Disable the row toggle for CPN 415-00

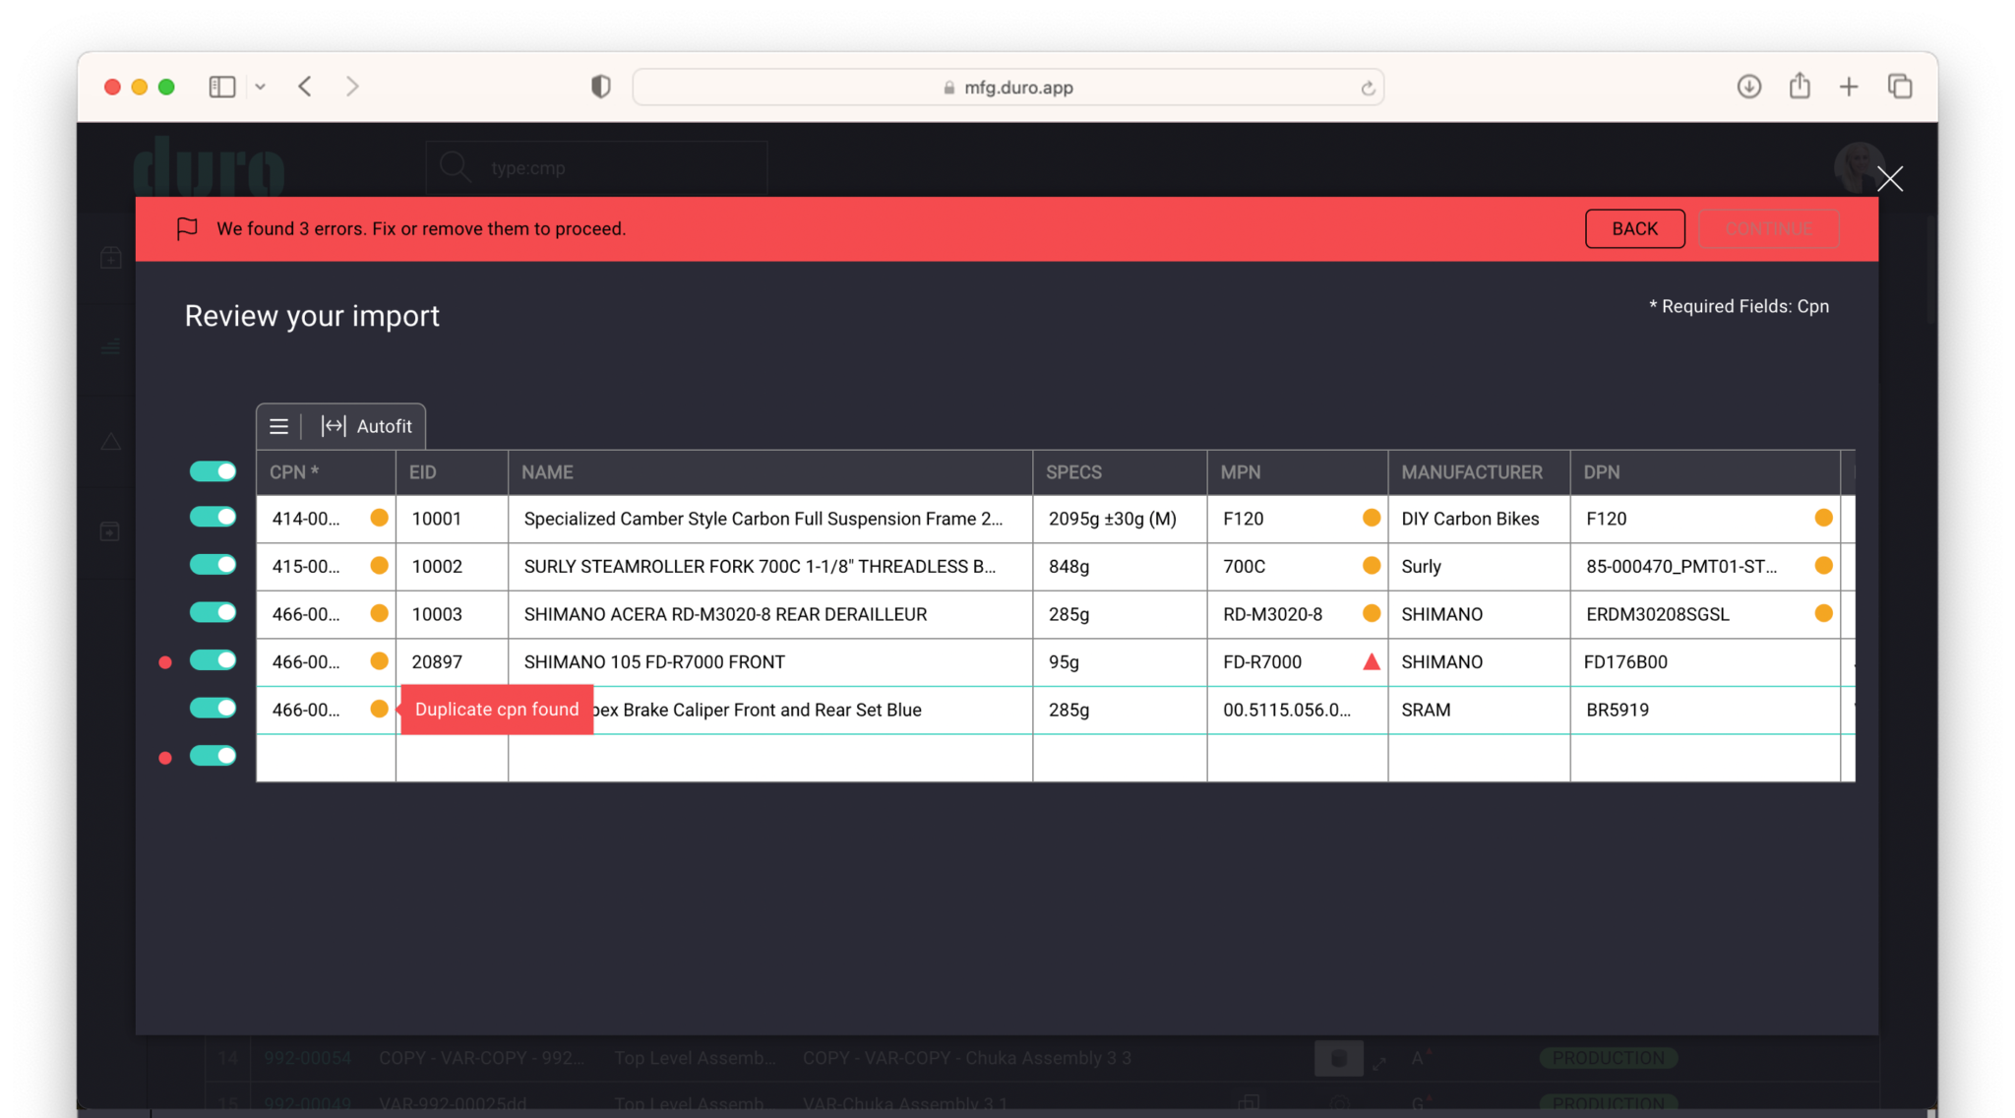point(213,564)
